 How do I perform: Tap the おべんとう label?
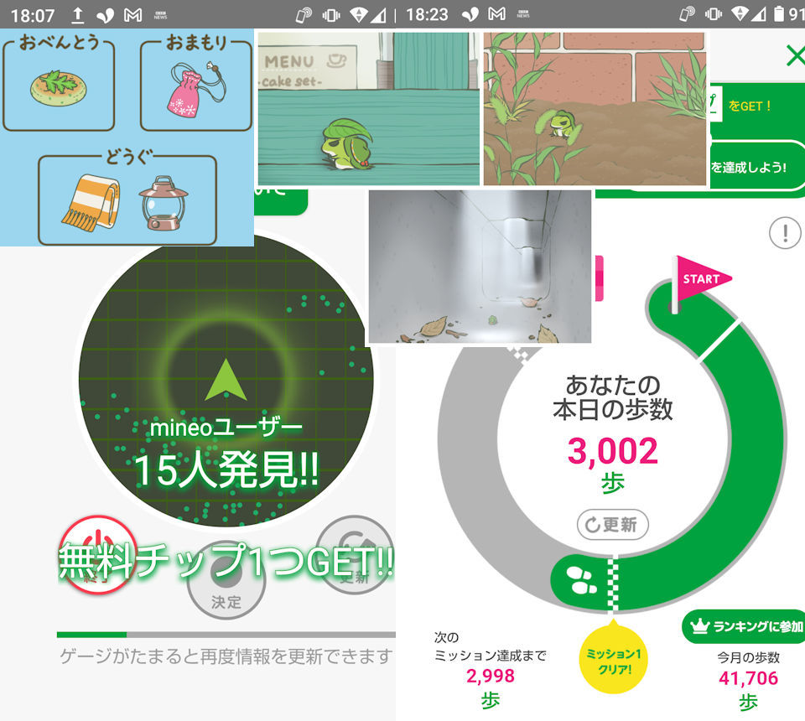(x=59, y=42)
